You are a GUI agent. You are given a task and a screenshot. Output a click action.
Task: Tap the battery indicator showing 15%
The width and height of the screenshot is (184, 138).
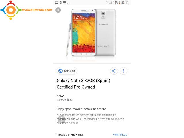[x=117, y=3]
